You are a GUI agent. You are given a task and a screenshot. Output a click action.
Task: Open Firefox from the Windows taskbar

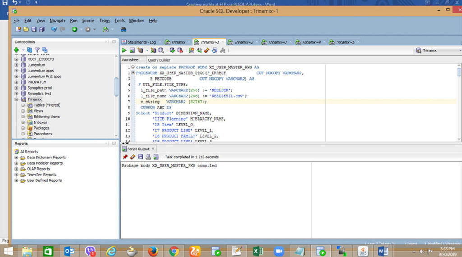[153, 251]
